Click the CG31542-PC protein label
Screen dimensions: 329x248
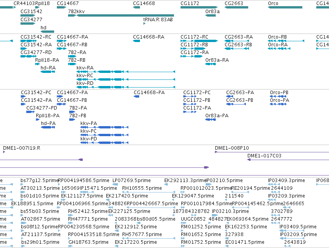(36, 93)
